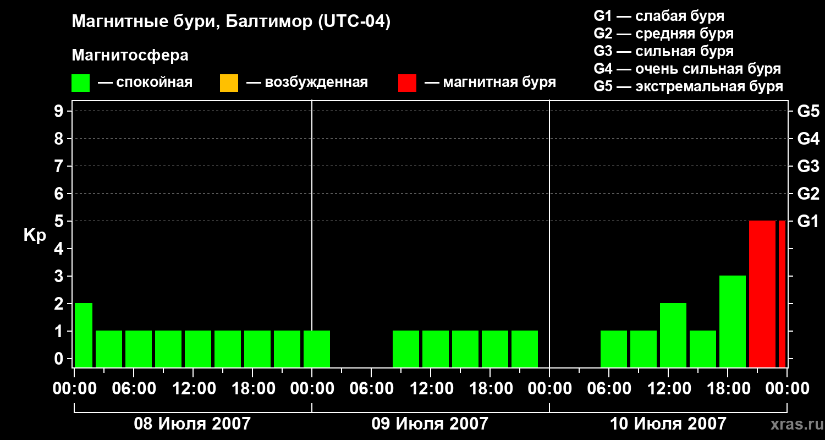Click 'G2 — средняя буря' legend line

coord(664,34)
